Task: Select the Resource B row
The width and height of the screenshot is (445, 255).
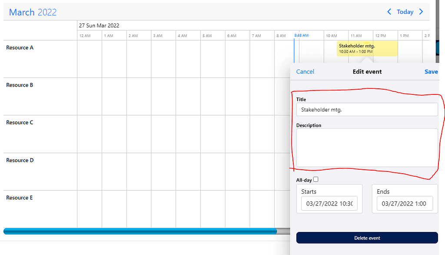Action: tap(20, 85)
